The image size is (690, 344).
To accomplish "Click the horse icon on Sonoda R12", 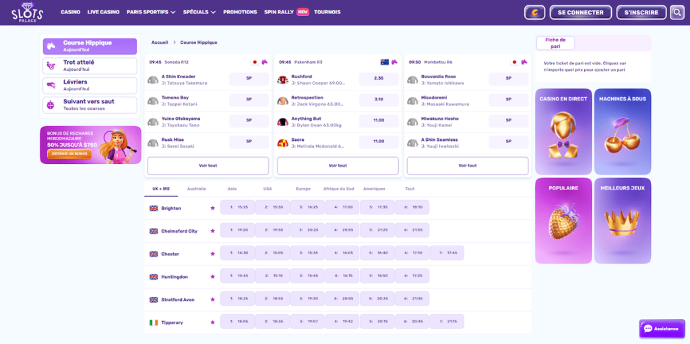I will tap(264, 62).
